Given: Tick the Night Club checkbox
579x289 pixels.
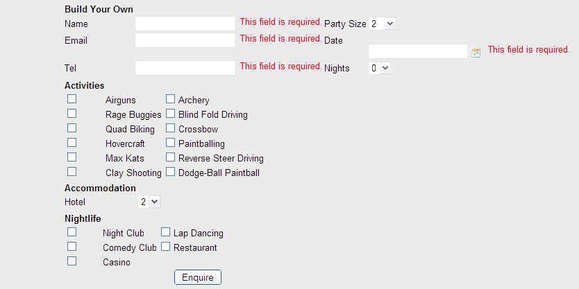Looking at the screenshot, I should pos(72,232).
